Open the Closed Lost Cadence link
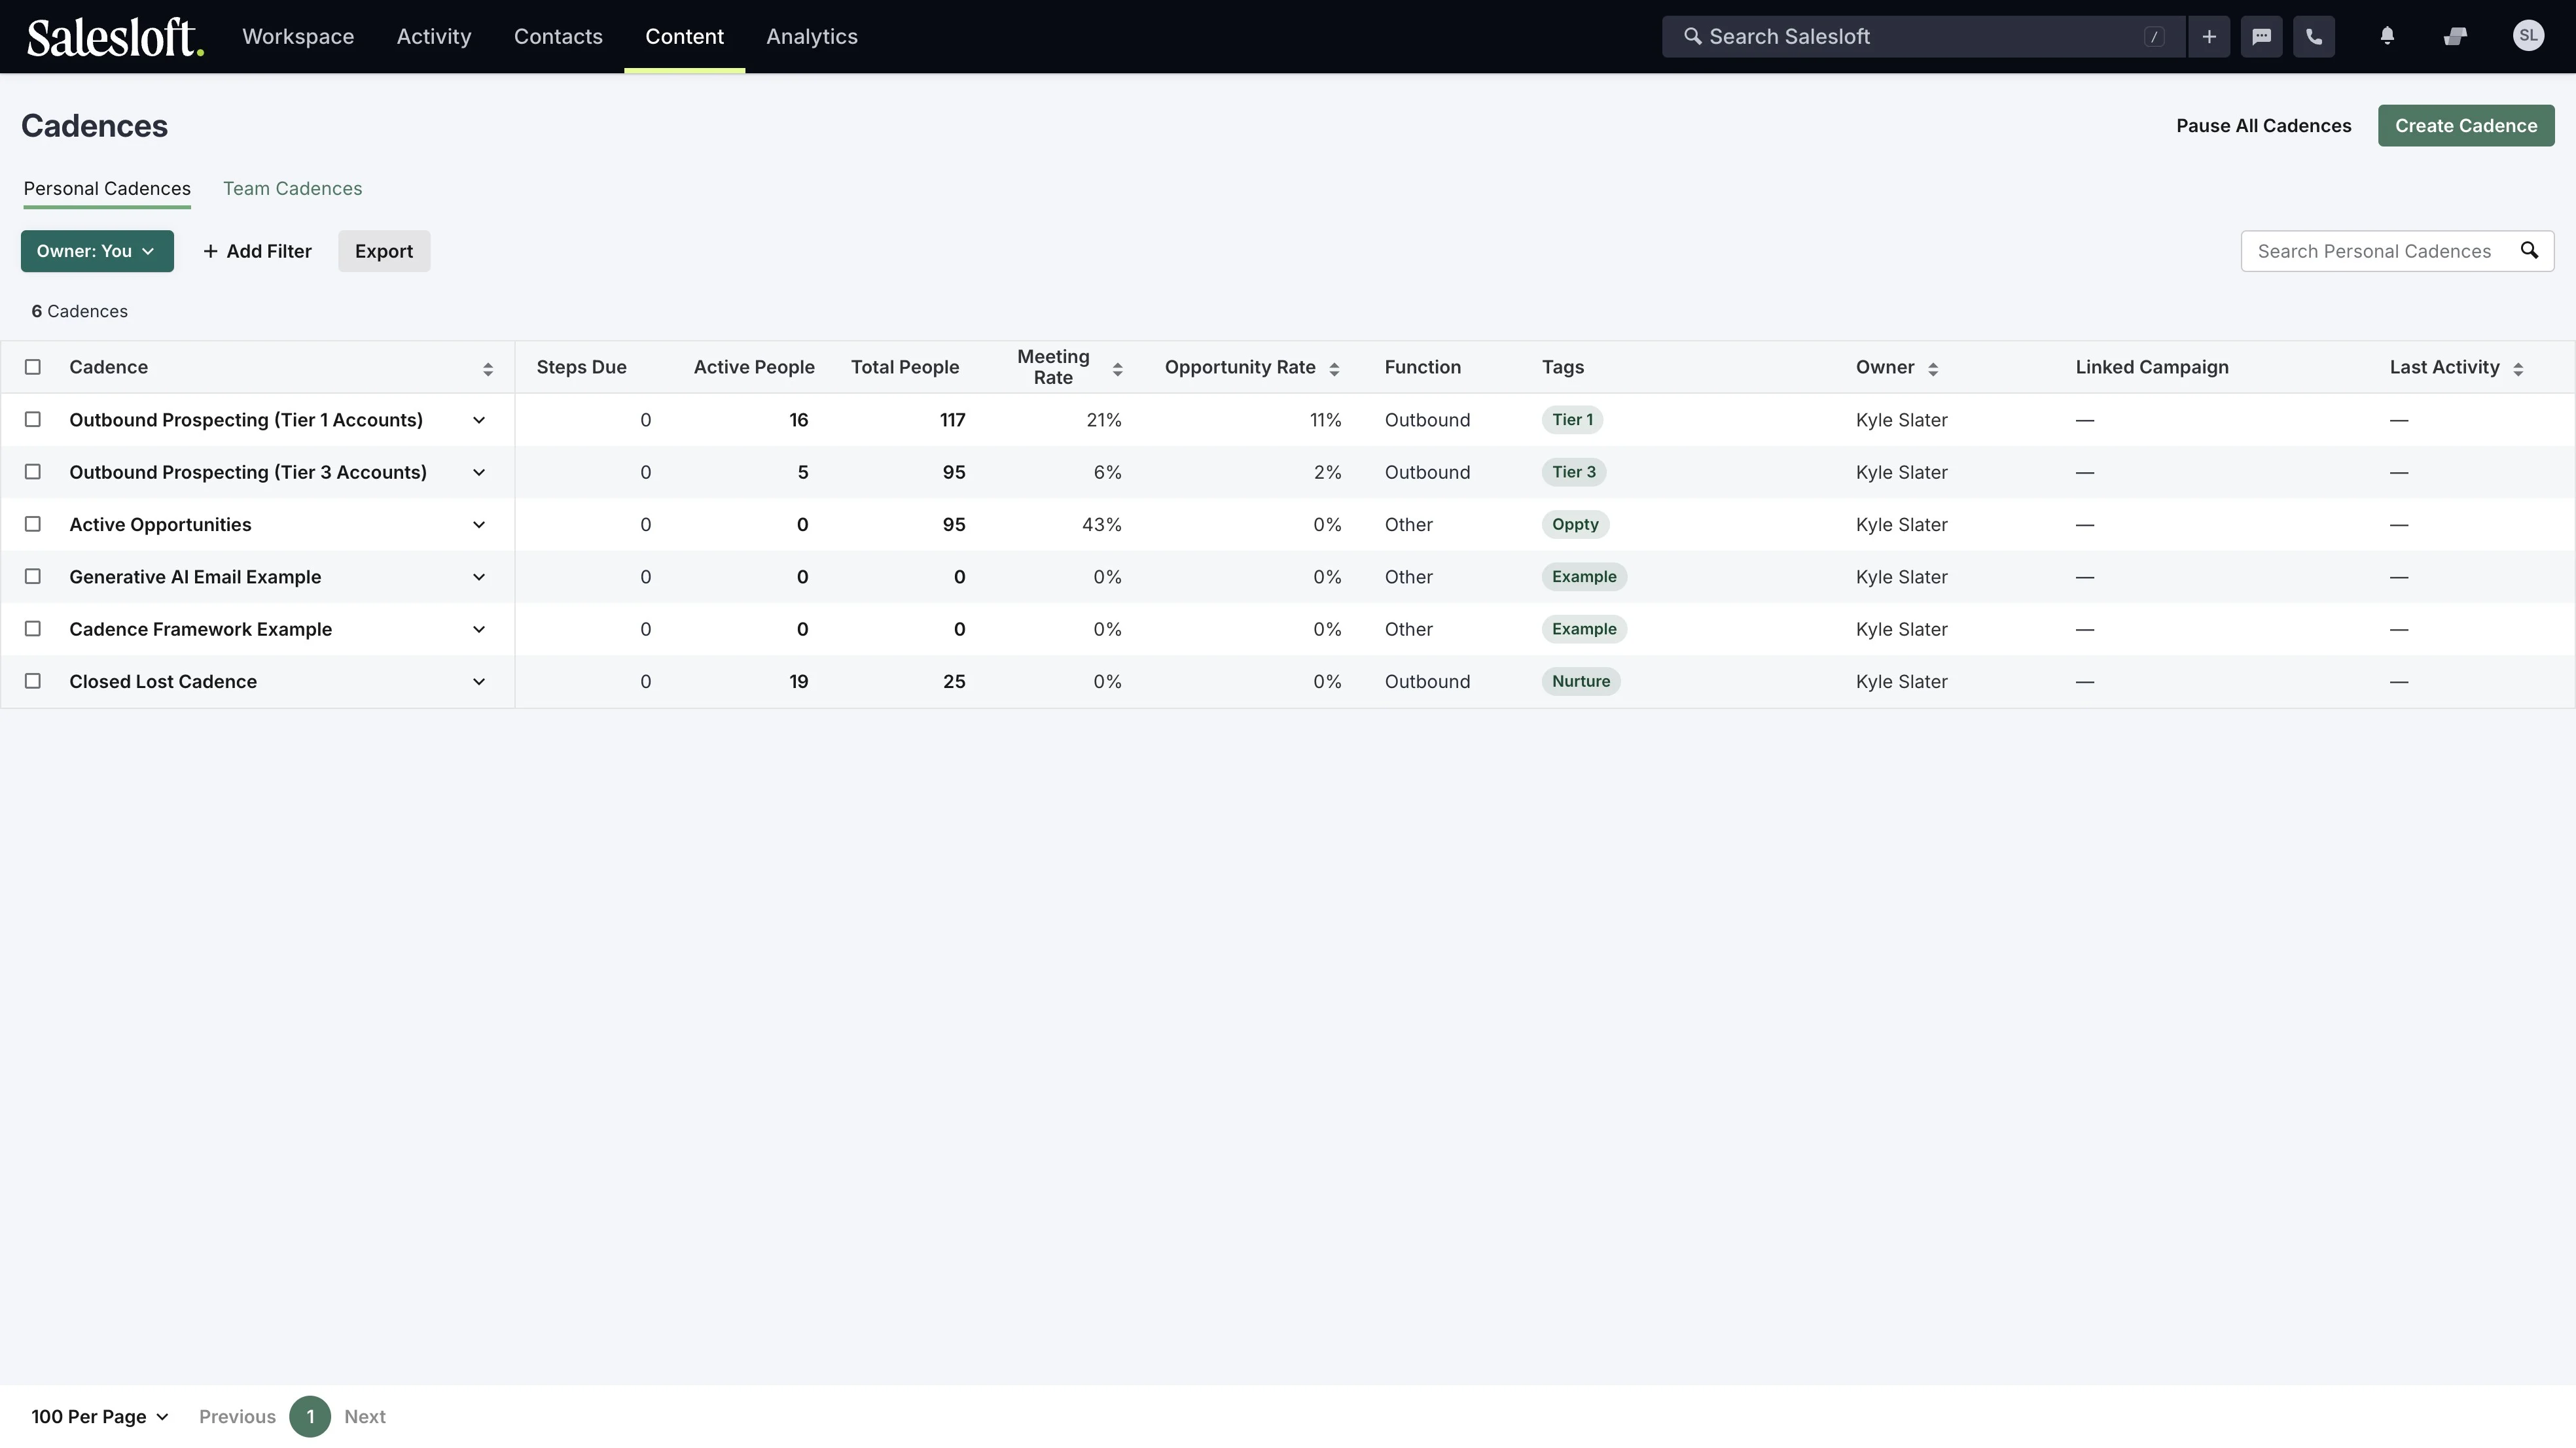Screen dimensions: 2576x1448 point(163,681)
